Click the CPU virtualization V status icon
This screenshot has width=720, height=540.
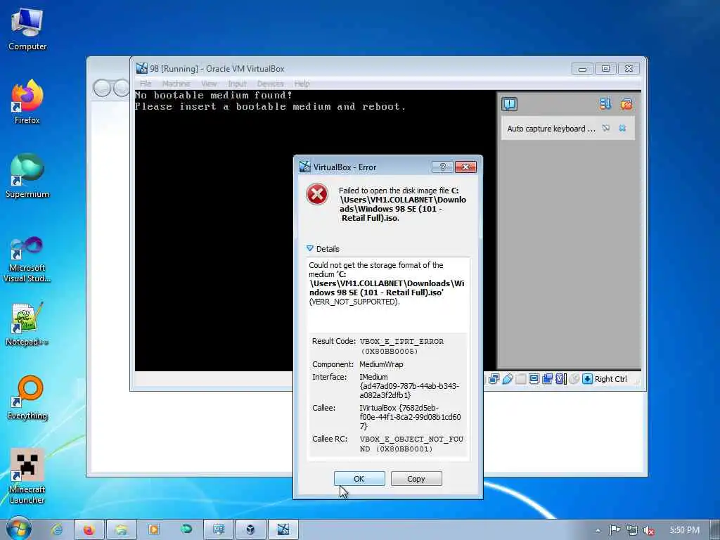pyautogui.click(x=560, y=379)
